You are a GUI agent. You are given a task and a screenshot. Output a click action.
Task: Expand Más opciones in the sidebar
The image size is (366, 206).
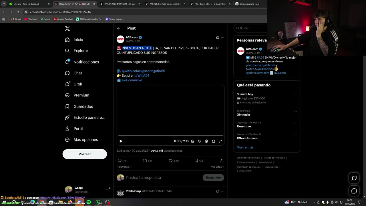[81, 140]
